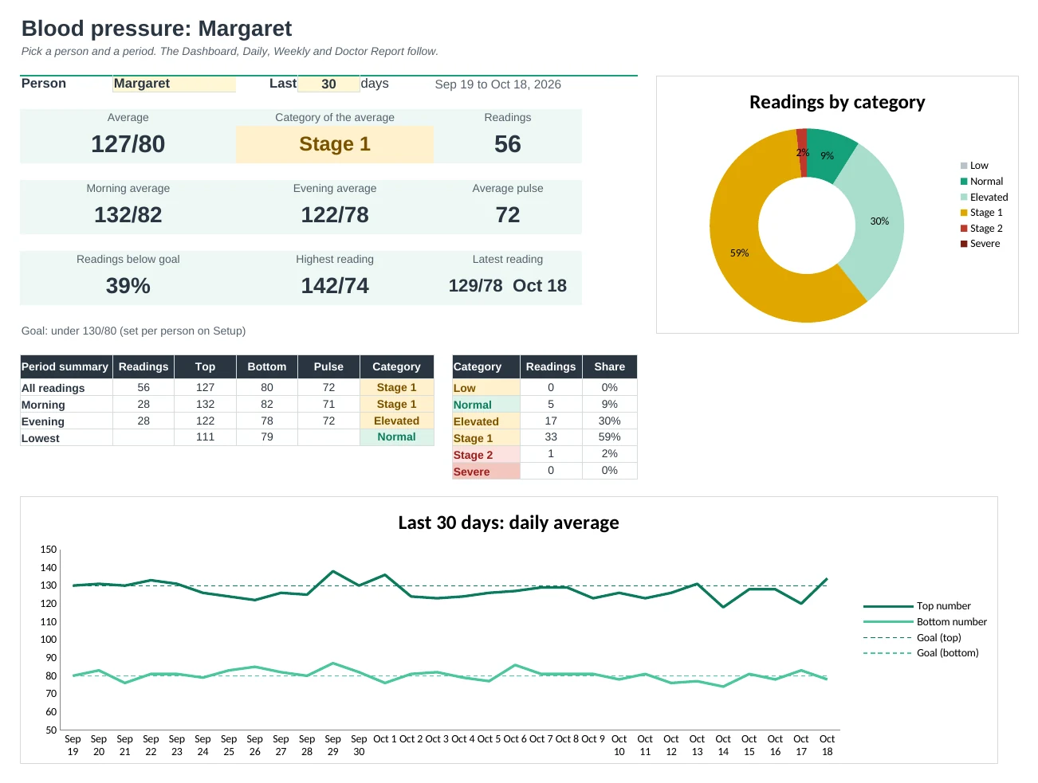Select the Morning average value 132/82

[x=128, y=215]
